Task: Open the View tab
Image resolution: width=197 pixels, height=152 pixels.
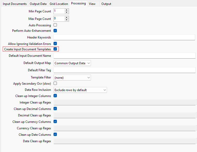Action: [x=92, y=4]
